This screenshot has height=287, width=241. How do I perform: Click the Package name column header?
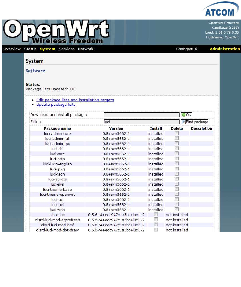(x=57, y=129)
